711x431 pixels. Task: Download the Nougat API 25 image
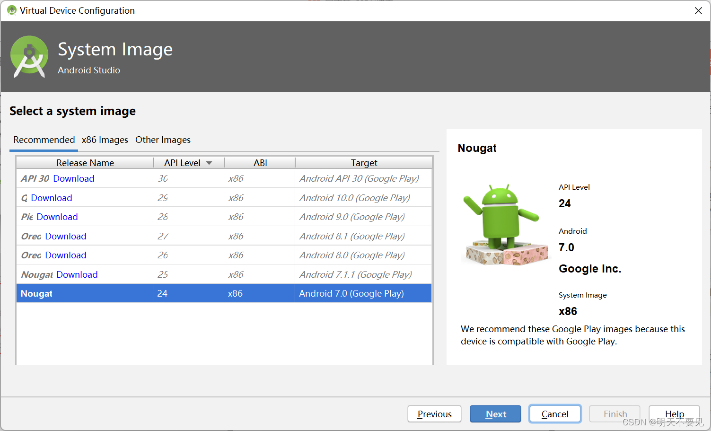[77, 274]
